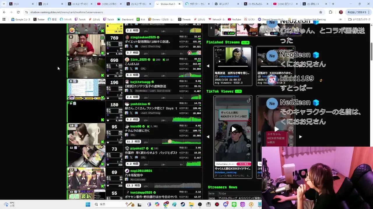Open the apps grid in the bookmarks bar
373x209 pixels.
tap(4, 19)
